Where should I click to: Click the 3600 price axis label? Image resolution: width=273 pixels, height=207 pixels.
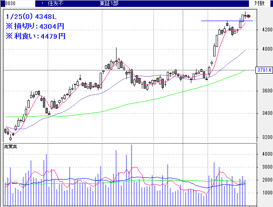click(x=262, y=91)
